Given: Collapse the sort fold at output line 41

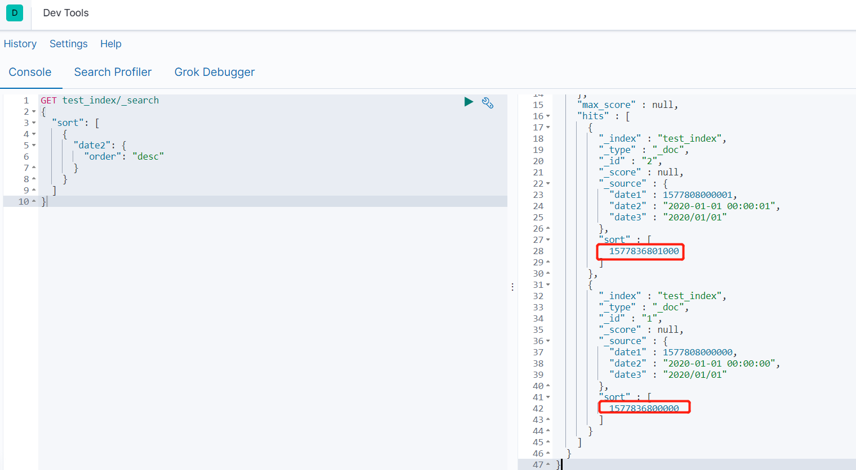Looking at the screenshot, I should (548, 397).
